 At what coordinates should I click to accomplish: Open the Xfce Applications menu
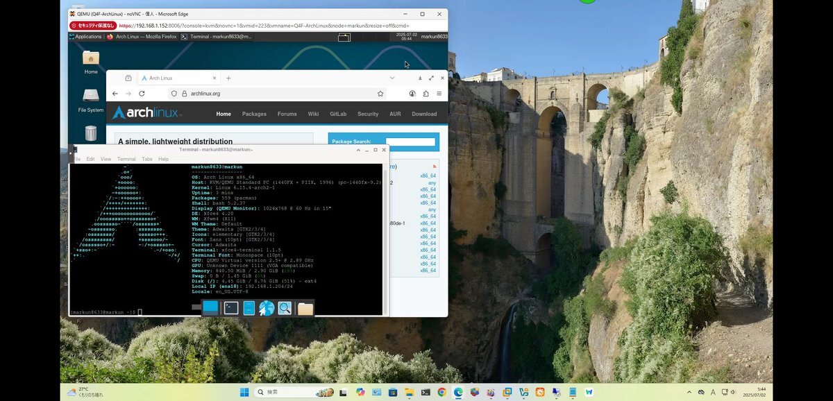pos(85,37)
